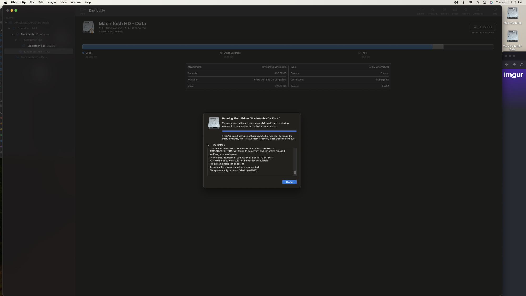Click the Unmount toolbar icon
This screenshot has width=526, height=296.
[478, 10]
